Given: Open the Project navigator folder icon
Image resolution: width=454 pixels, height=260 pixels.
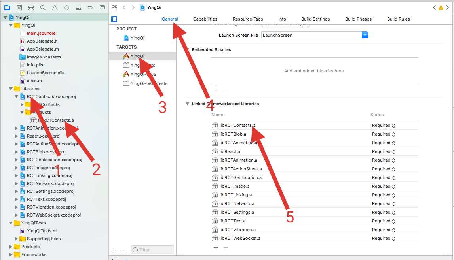Looking at the screenshot, I should tap(7, 8).
